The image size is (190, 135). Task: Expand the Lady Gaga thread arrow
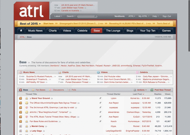click(x=30, y=131)
